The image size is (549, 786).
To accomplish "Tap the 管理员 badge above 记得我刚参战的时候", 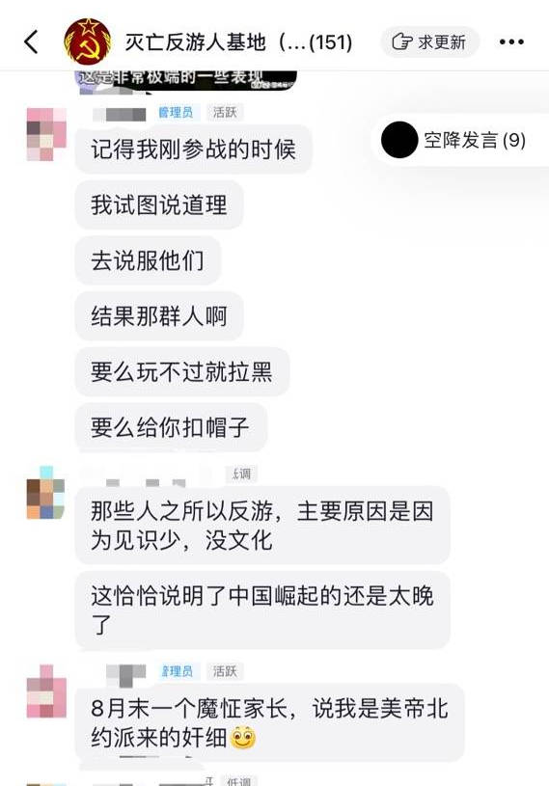I will (176, 112).
